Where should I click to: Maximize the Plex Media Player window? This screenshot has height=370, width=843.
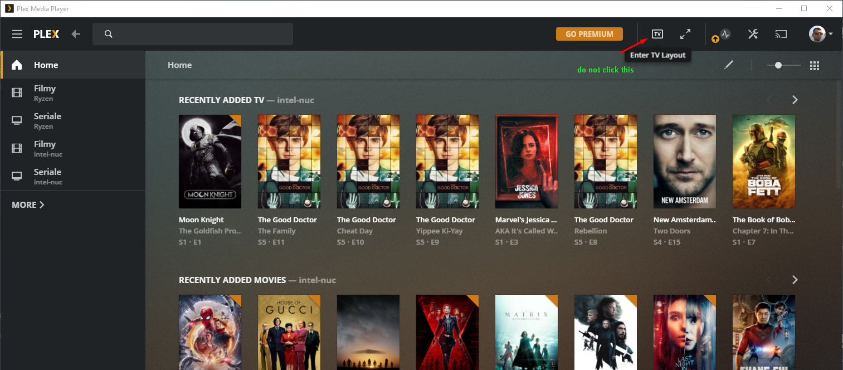click(x=804, y=8)
